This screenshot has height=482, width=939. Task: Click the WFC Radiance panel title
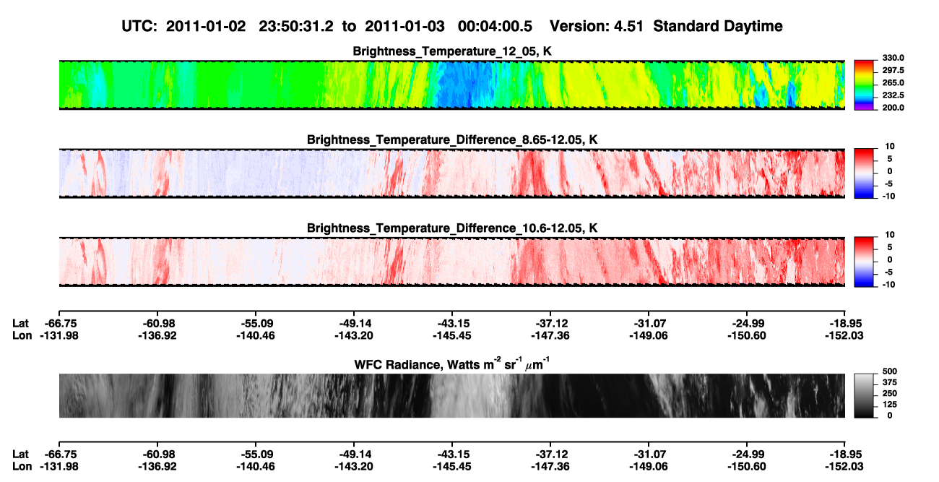[453, 364]
